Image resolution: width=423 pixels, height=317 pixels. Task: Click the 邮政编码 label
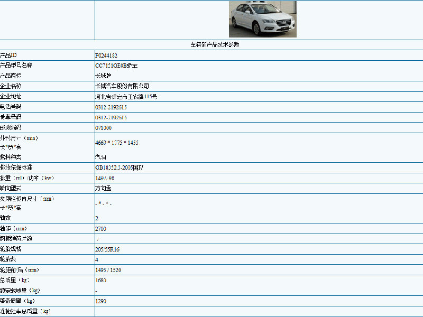[x=11, y=127]
